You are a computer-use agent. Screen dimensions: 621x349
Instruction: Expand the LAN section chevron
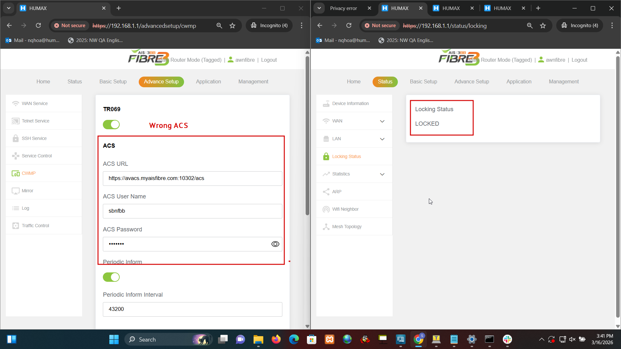coord(382,139)
